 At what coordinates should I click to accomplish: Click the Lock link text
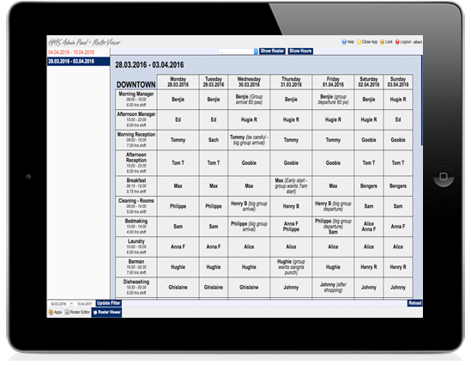(x=389, y=42)
